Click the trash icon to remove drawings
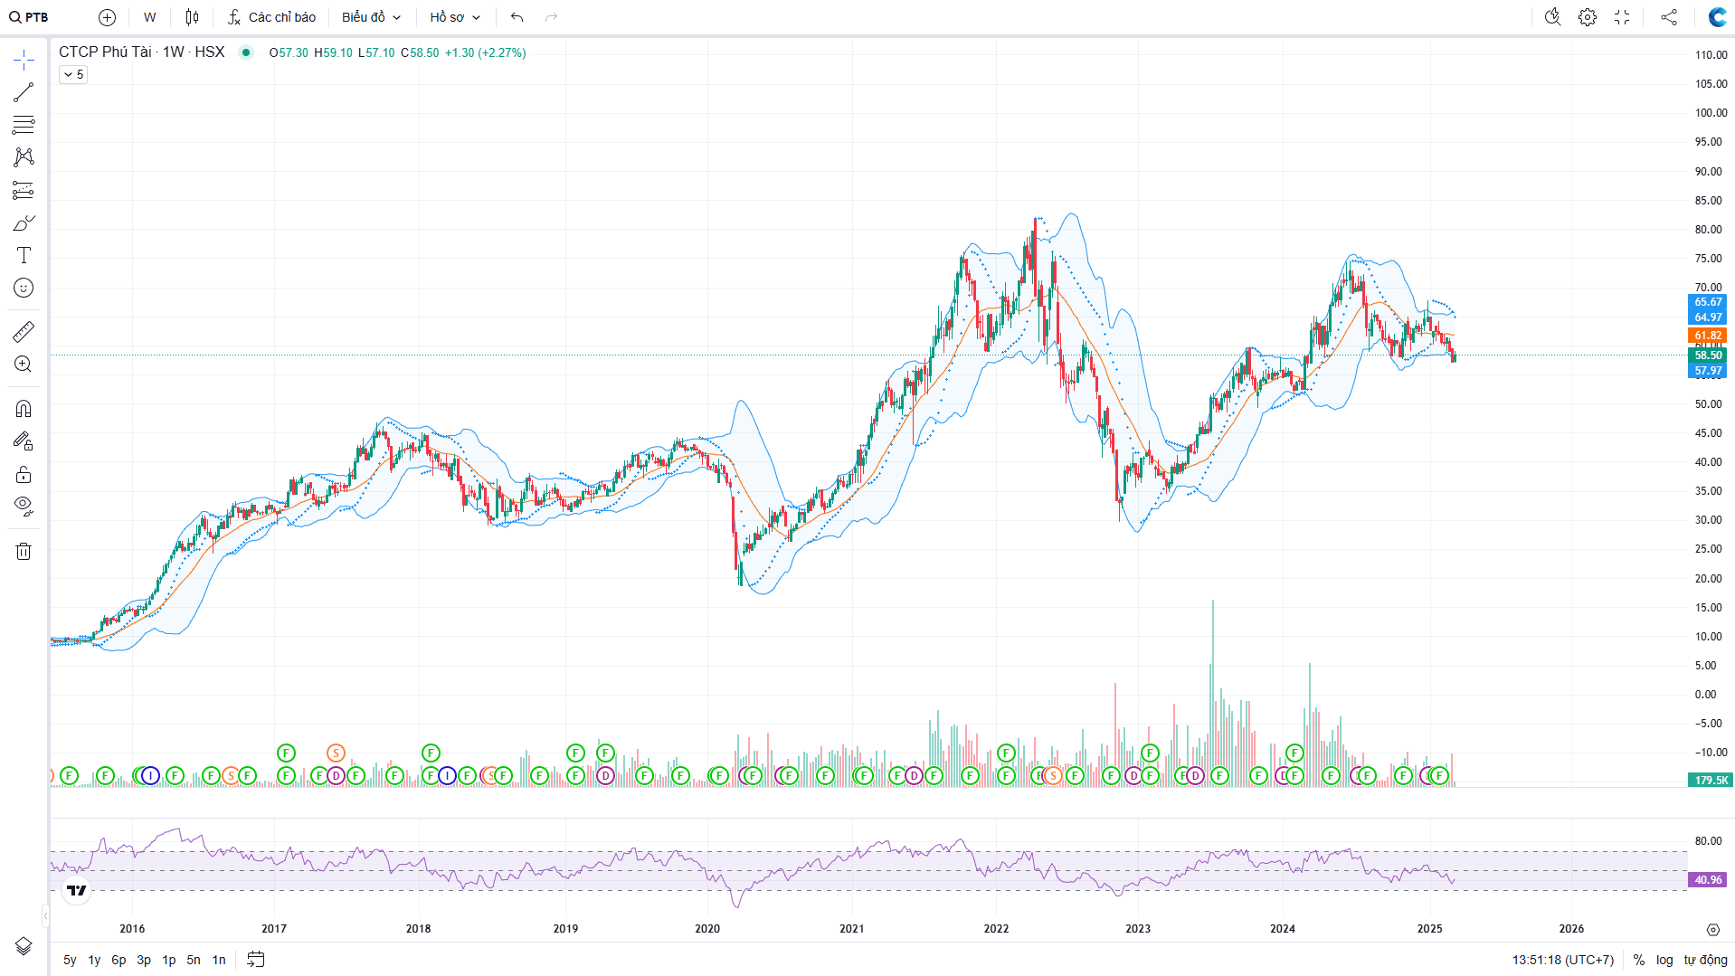 point(24,551)
